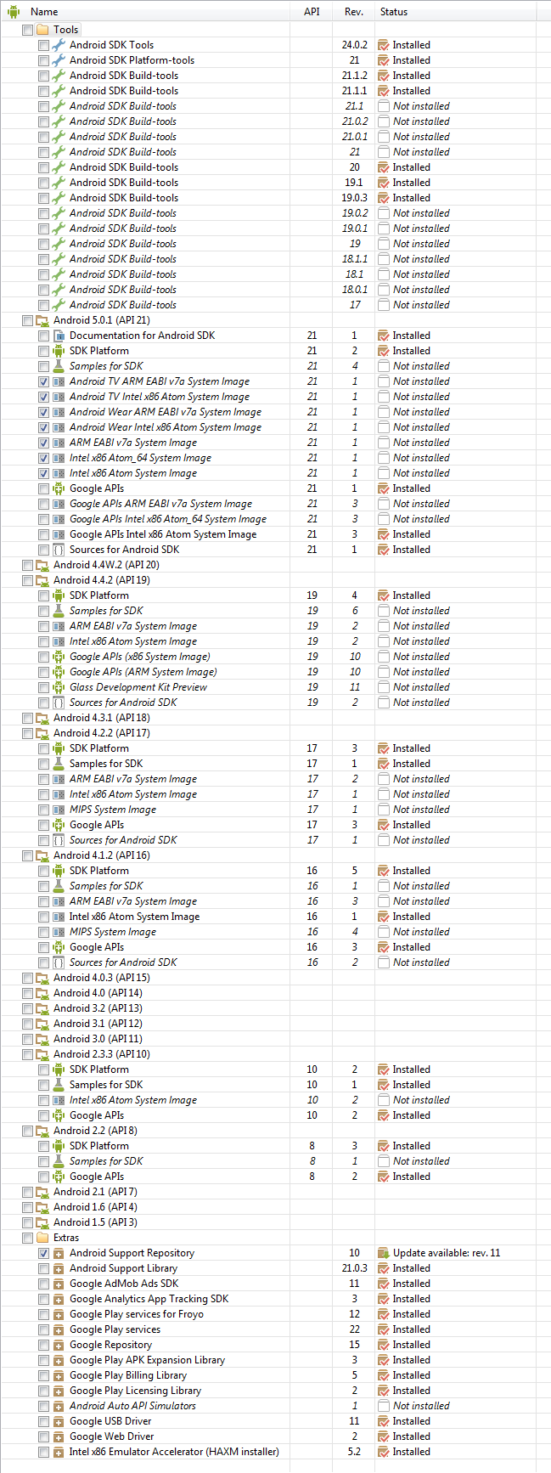The height and width of the screenshot is (1473, 551).
Task: Uncheck Android TV ARM EABI v7a System Image
Action: tap(43, 381)
